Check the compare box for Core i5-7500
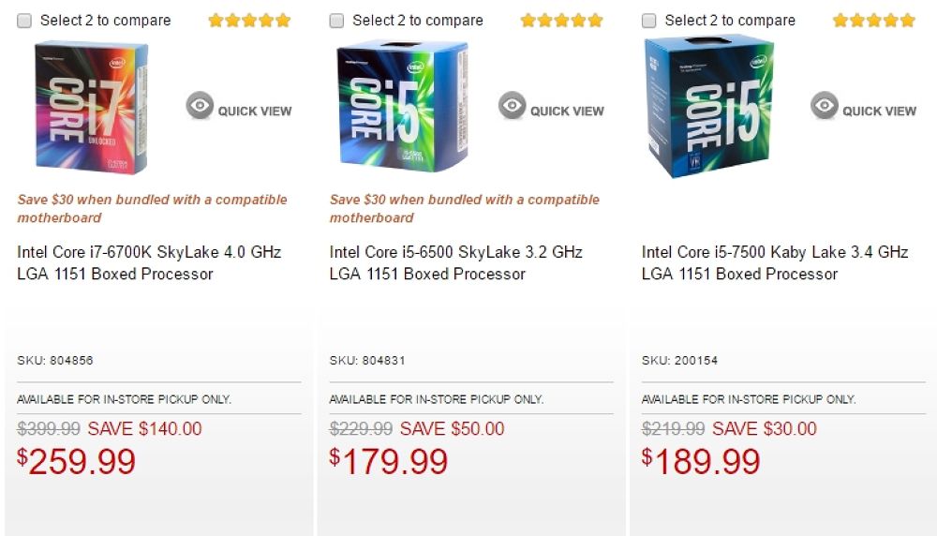 648,21
